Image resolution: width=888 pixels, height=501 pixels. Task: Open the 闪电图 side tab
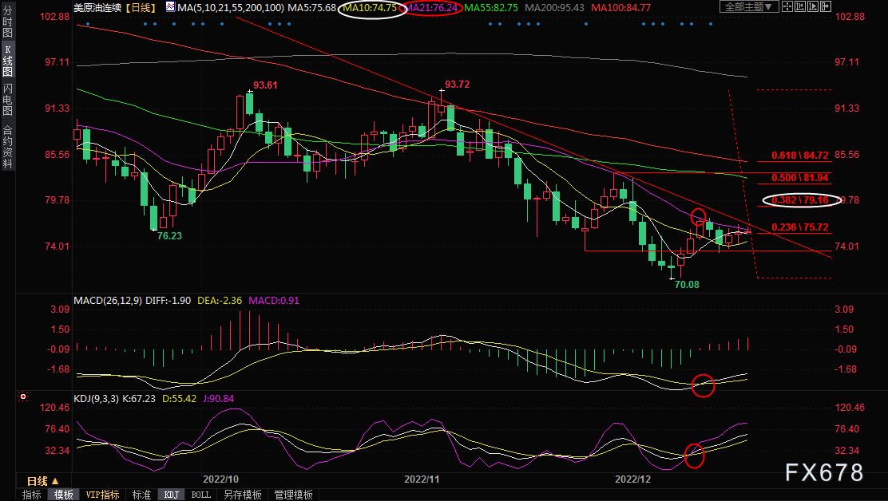tap(7, 100)
